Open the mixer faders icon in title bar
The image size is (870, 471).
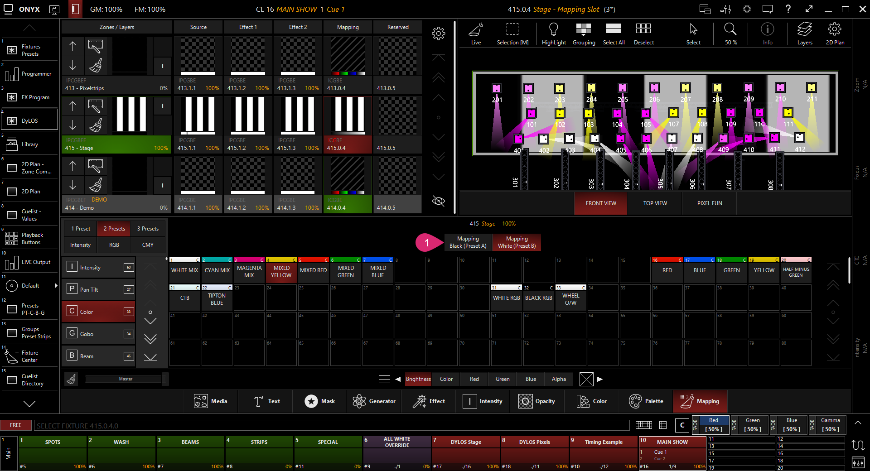click(x=725, y=9)
